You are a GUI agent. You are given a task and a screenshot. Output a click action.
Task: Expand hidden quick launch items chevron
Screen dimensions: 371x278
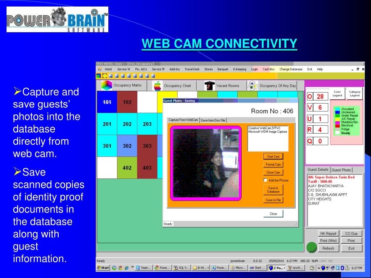(x=132, y=268)
